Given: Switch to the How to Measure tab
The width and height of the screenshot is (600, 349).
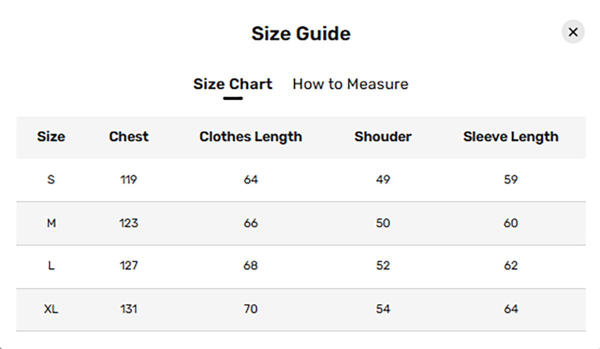Looking at the screenshot, I should click(350, 84).
